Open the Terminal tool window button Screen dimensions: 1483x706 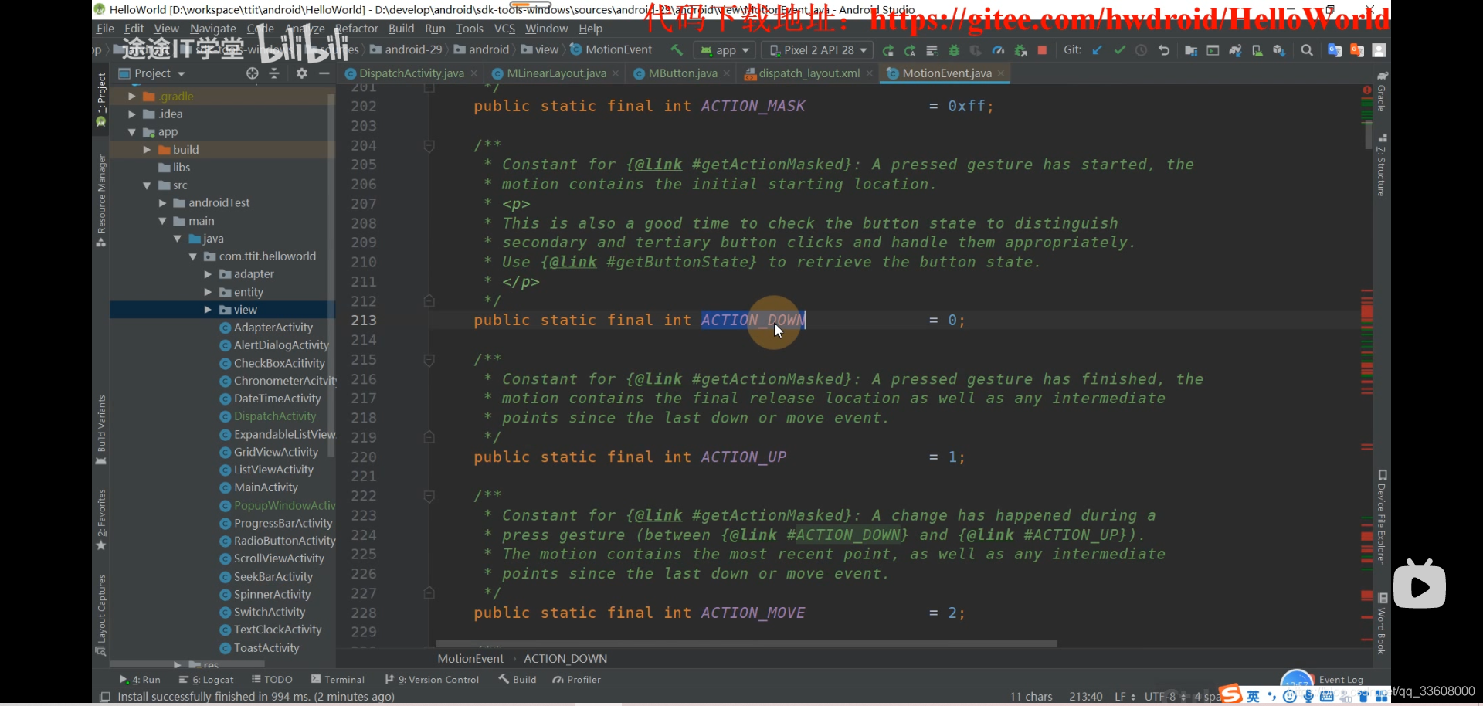[338, 680]
